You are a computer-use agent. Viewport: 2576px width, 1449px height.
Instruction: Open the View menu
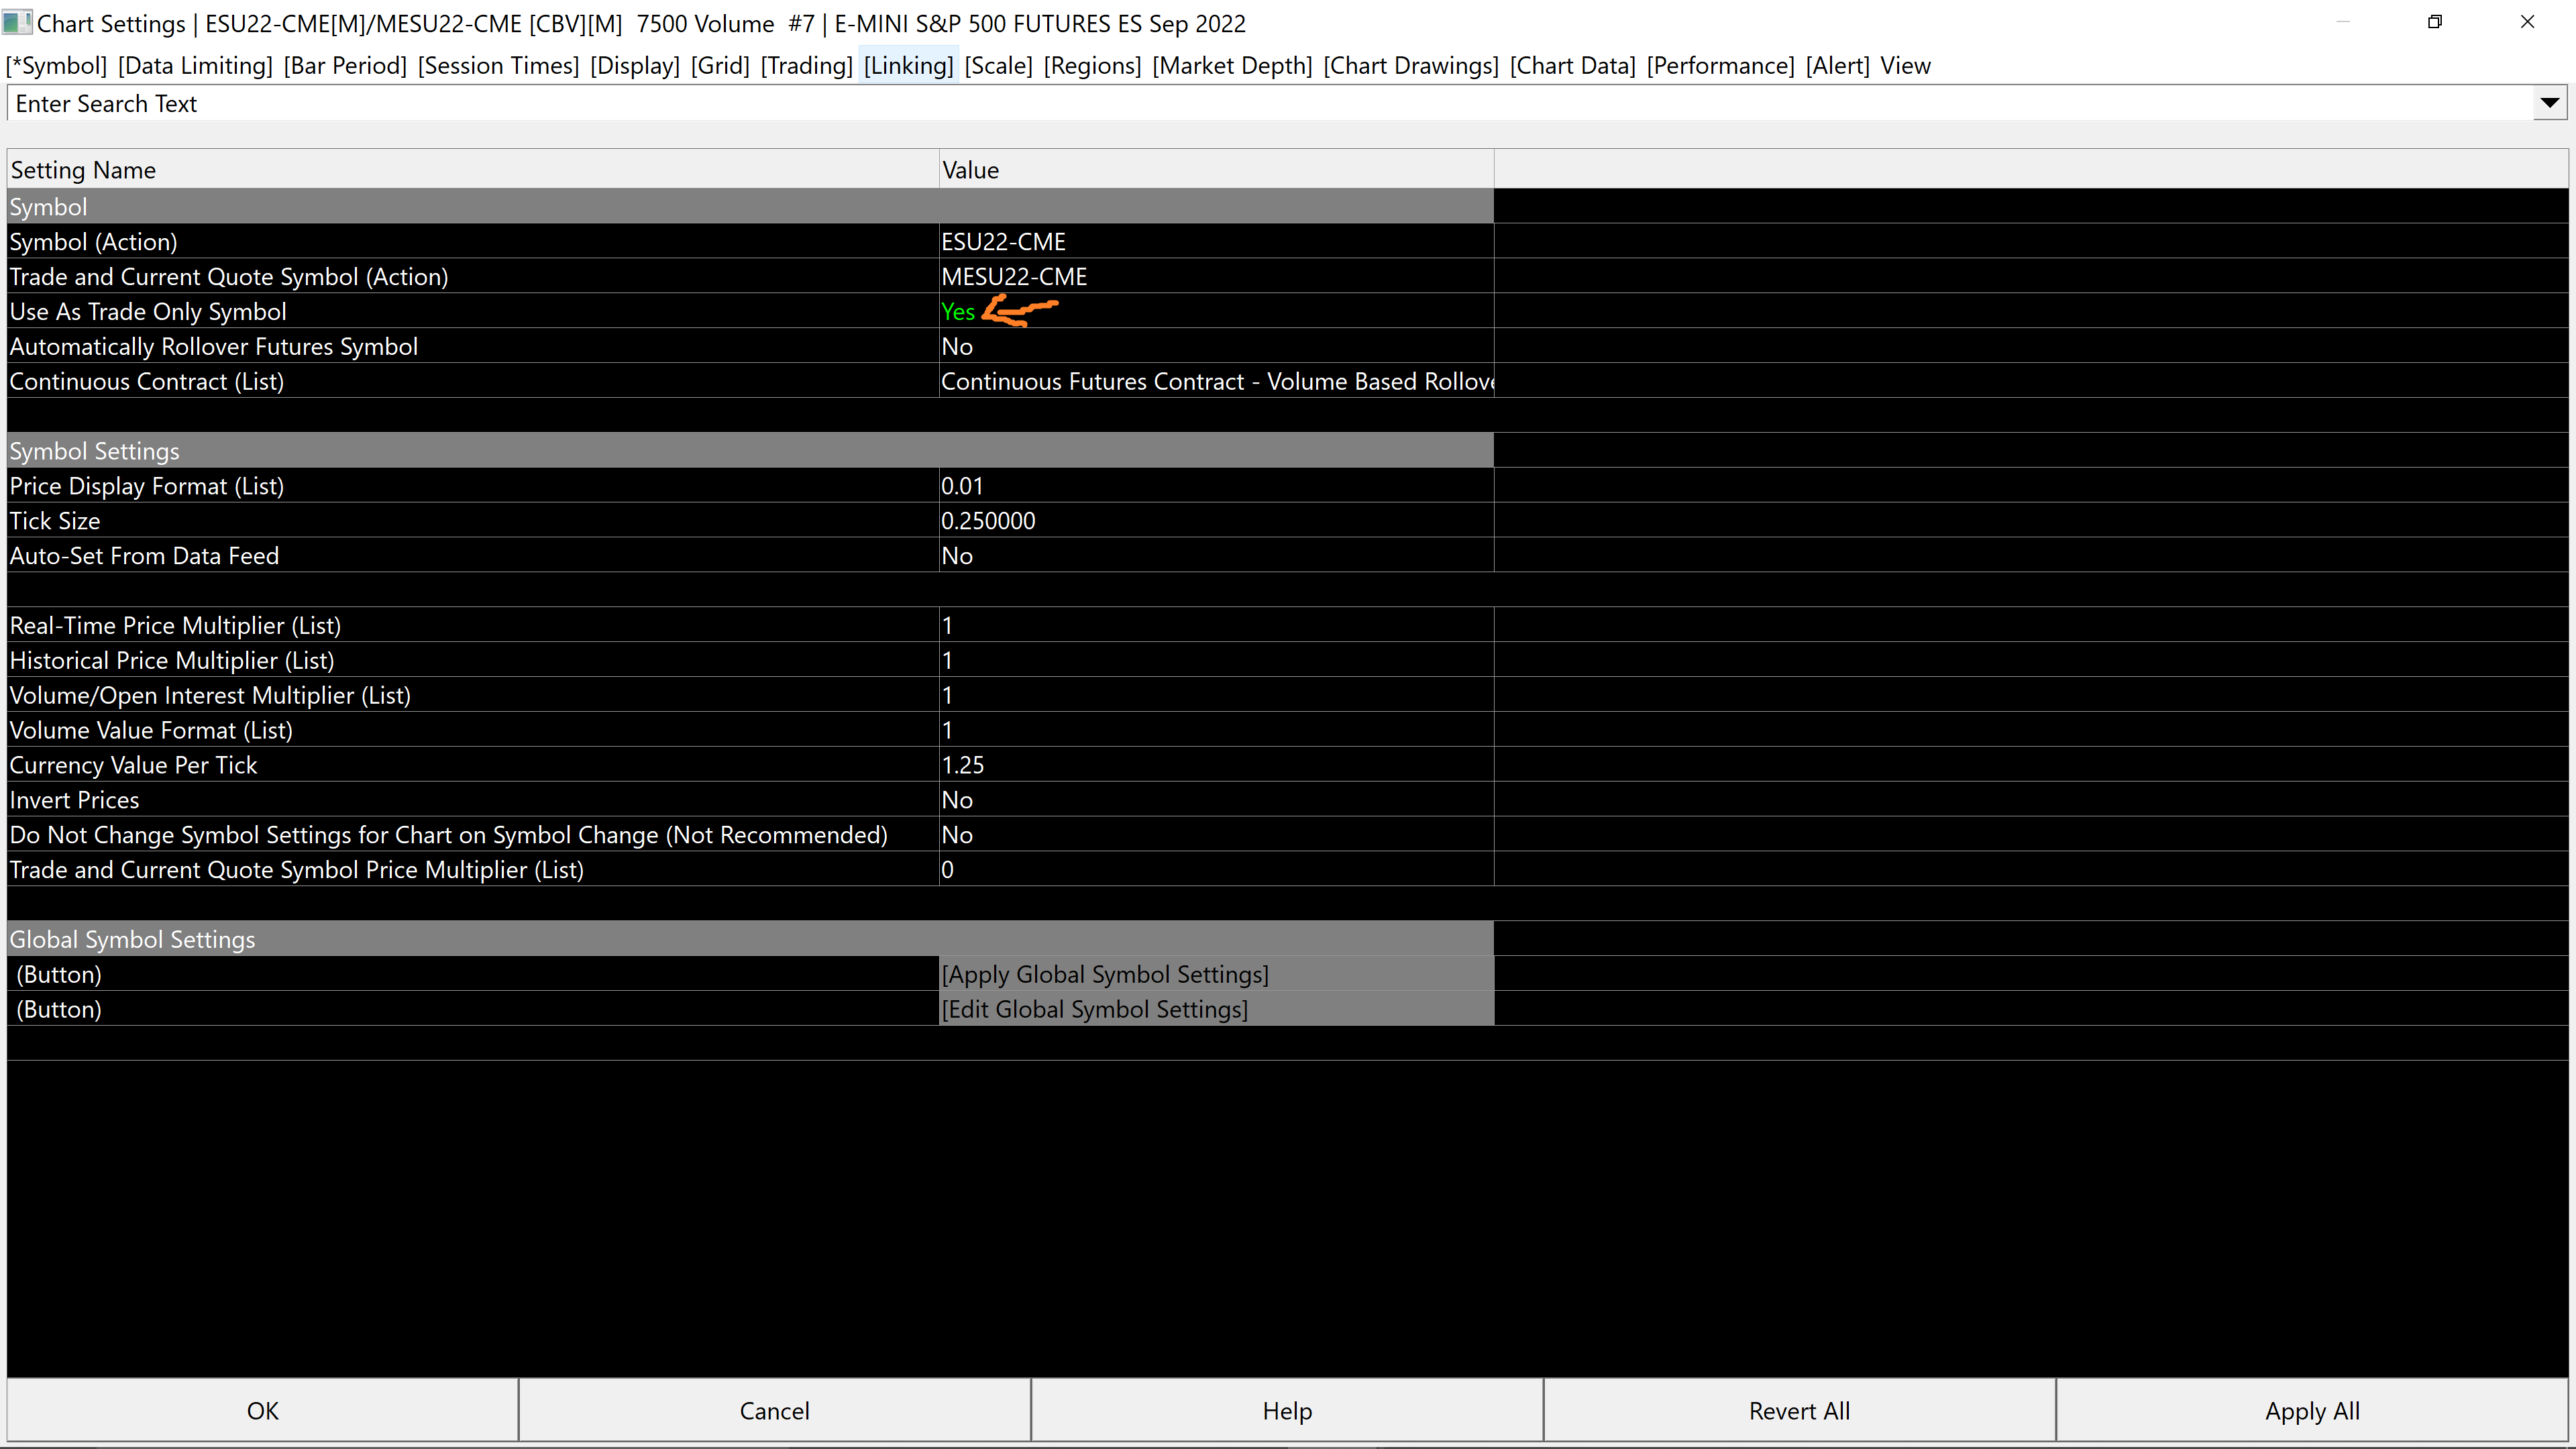pyautogui.click(x=1905, y=66)
